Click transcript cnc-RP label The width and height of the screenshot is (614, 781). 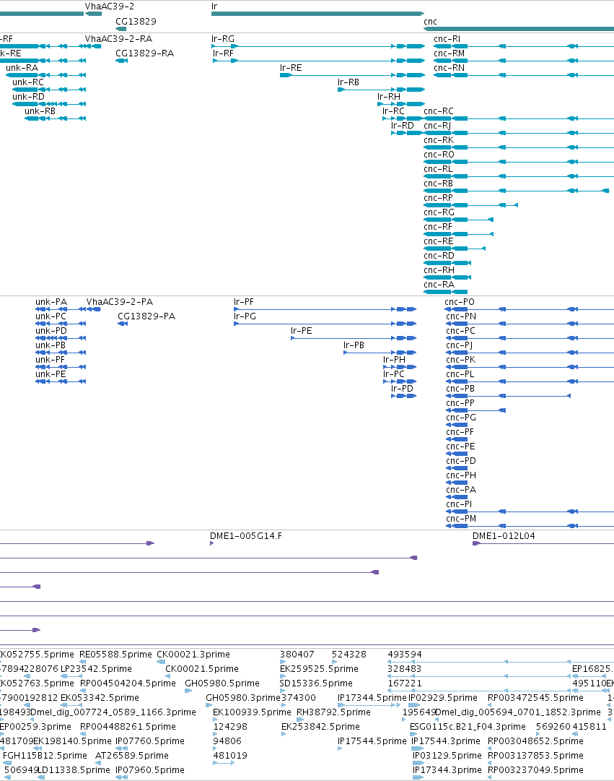[439, 198]
